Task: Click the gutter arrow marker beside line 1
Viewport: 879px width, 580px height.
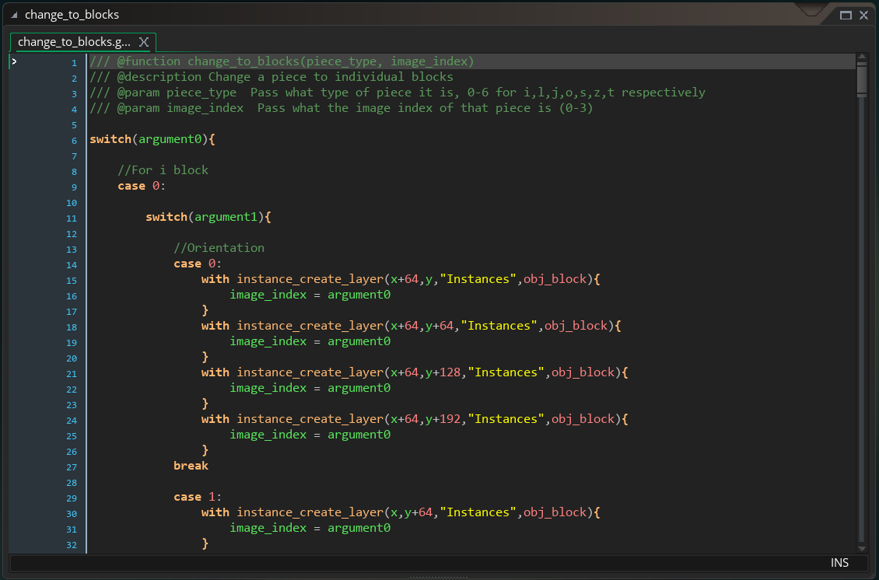Action: click(14, 61)
